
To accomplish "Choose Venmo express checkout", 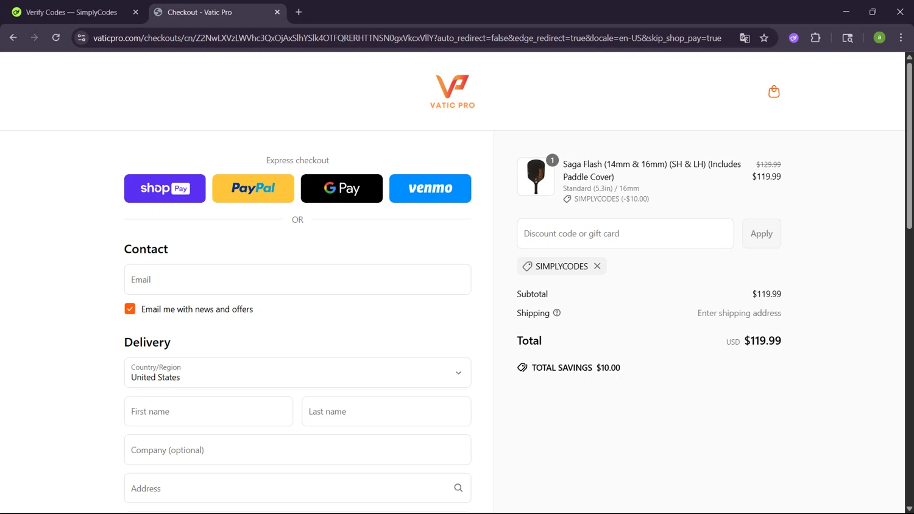I will click(430, 188).
